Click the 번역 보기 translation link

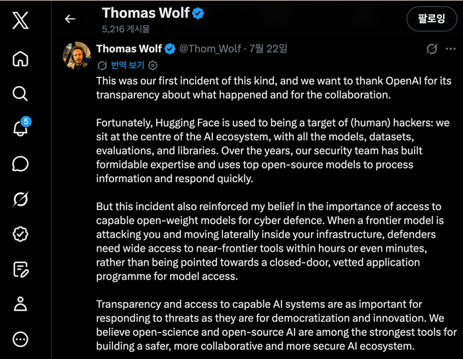[127, 65]
